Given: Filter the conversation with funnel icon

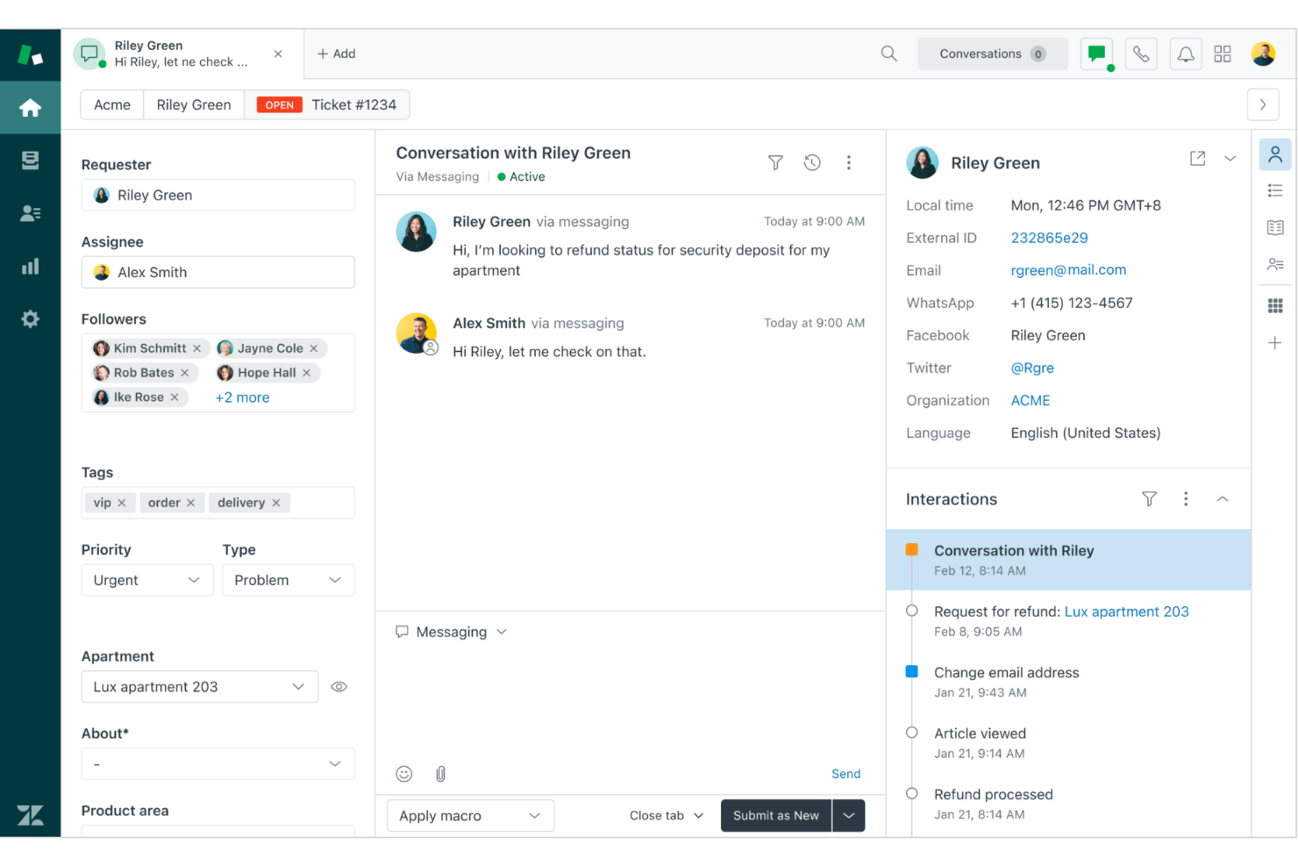Looking at the screenshot, I should tap(775, 162).
